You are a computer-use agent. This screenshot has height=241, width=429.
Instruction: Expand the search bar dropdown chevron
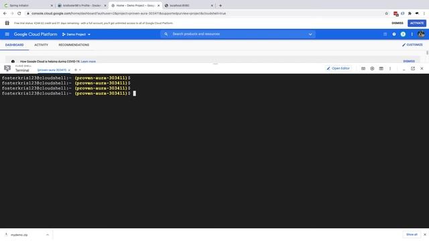tap(310, 34)
